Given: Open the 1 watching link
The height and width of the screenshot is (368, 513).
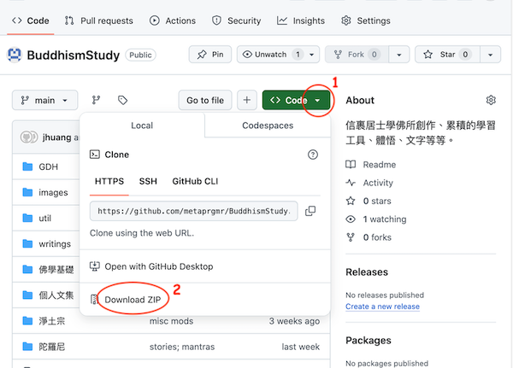Looking at the screenshot, I should pos(385,219).
